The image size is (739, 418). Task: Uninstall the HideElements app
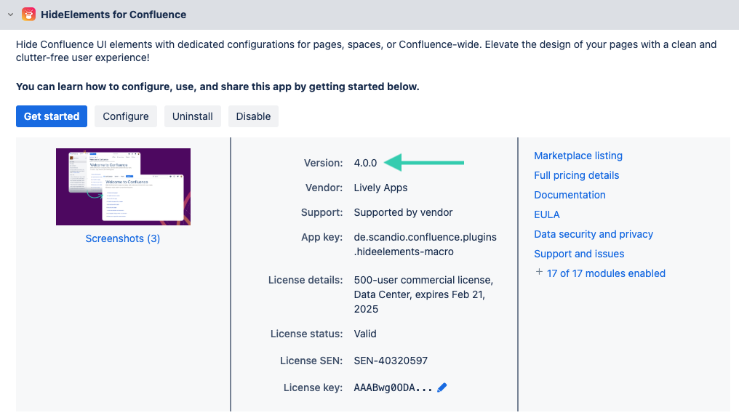click(192, 116)
